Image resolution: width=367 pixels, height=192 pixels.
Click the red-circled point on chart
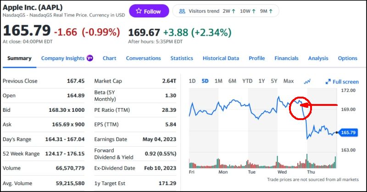point(301,105)
